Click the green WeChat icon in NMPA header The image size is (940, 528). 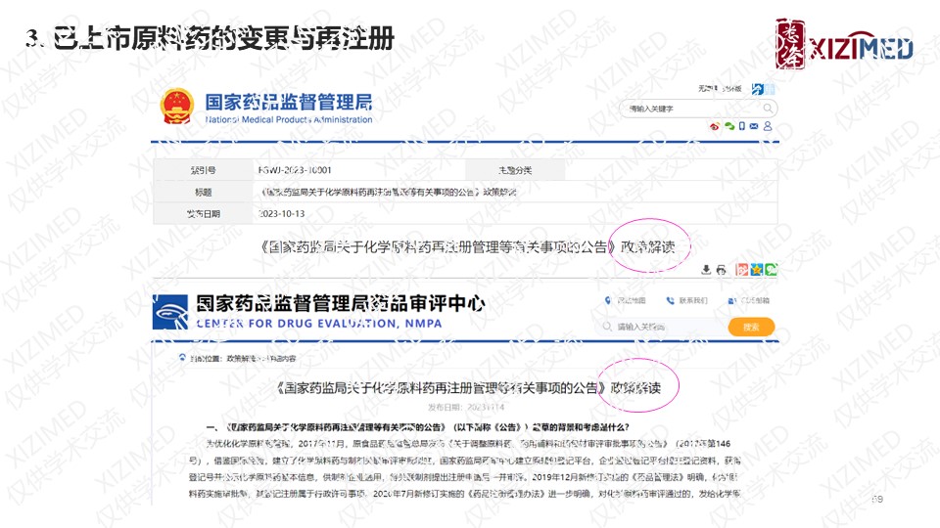pyautogui.click(x=728, y=126)
